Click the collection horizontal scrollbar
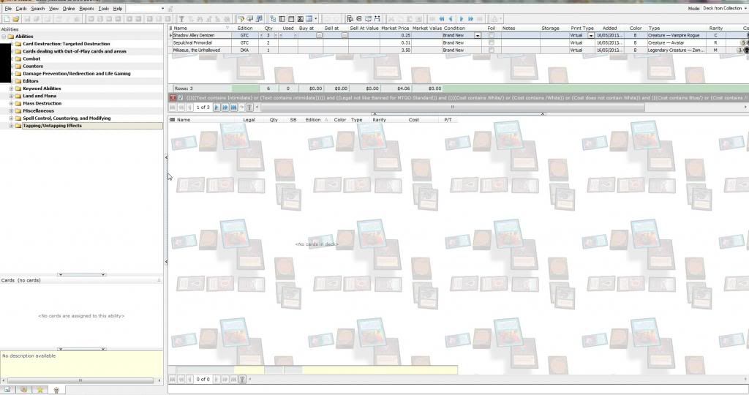This screenshot has height=395, width=749. pyautogui.click(x=452, y=107)
